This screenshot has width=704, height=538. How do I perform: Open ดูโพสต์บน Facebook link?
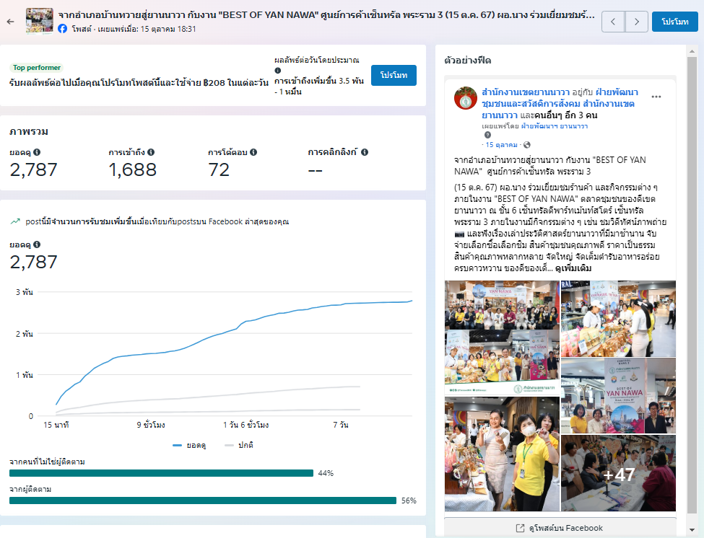click(x=560, y=528)
